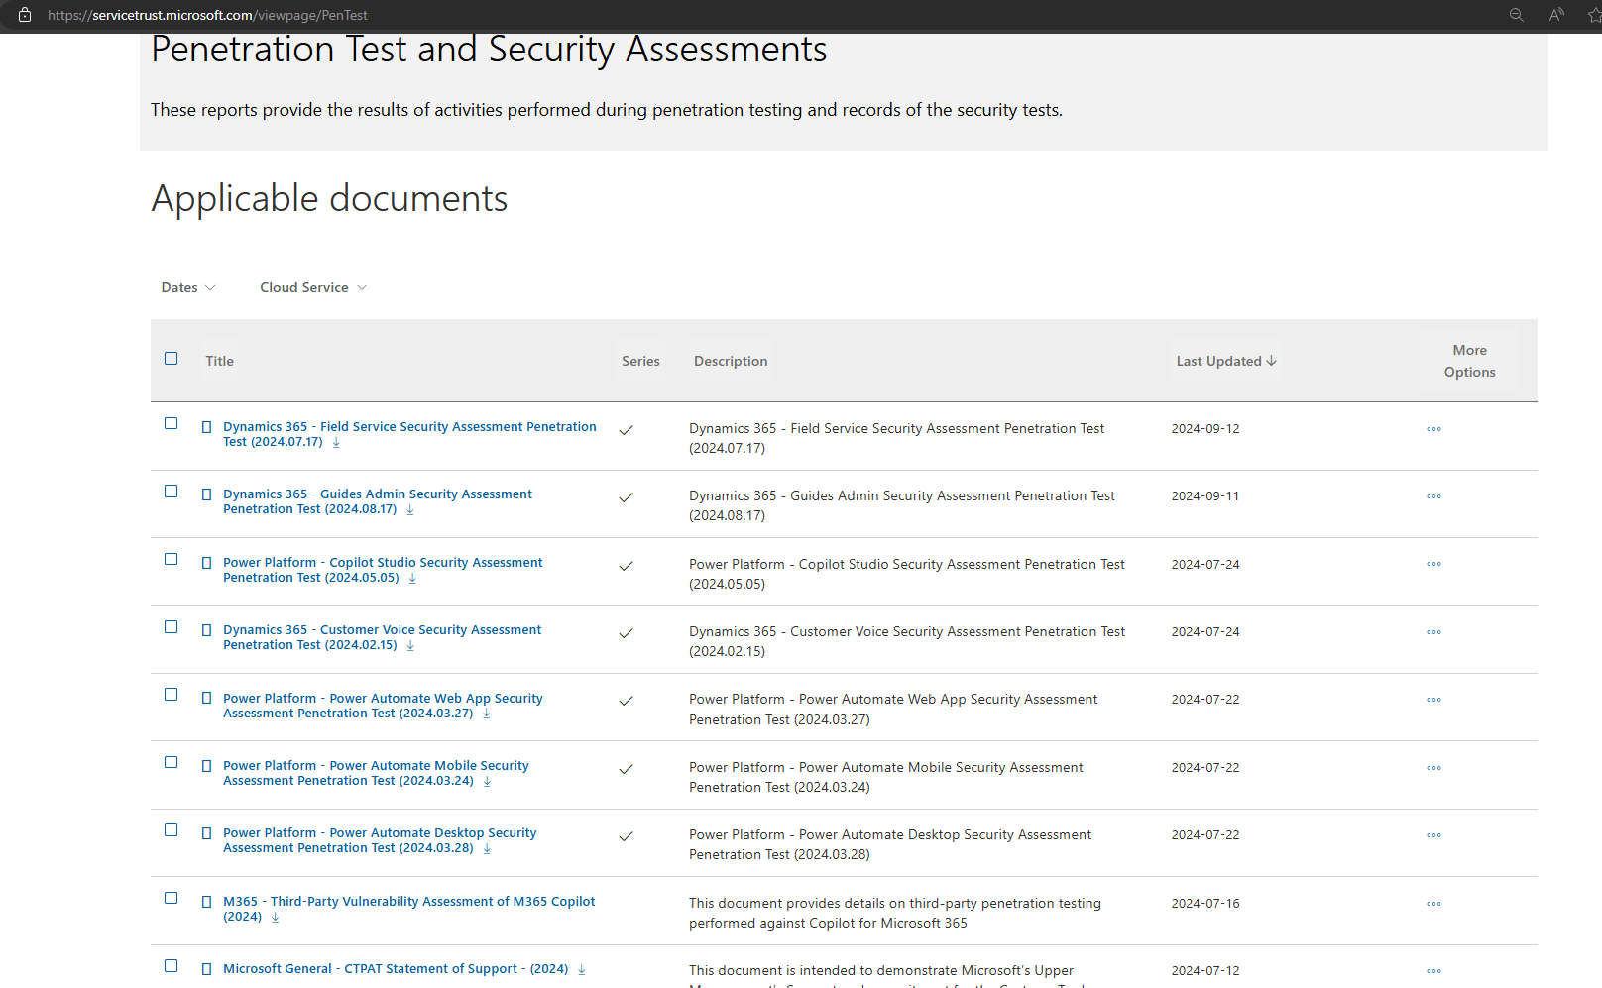Viewport: 1602px width, 988px height.
Task: Check the Guides Admin Security Assessment row
Action: pos(172,492)
